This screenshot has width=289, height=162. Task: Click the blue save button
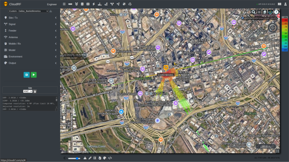click(27, 75)
